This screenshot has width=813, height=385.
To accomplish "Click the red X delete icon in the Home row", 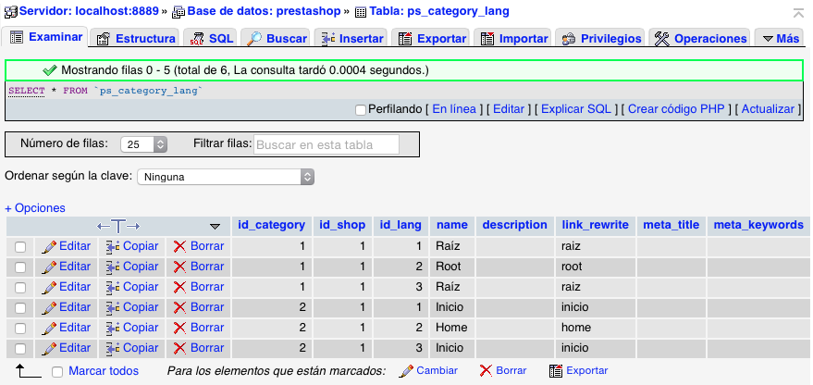I will tap(180, 328).
